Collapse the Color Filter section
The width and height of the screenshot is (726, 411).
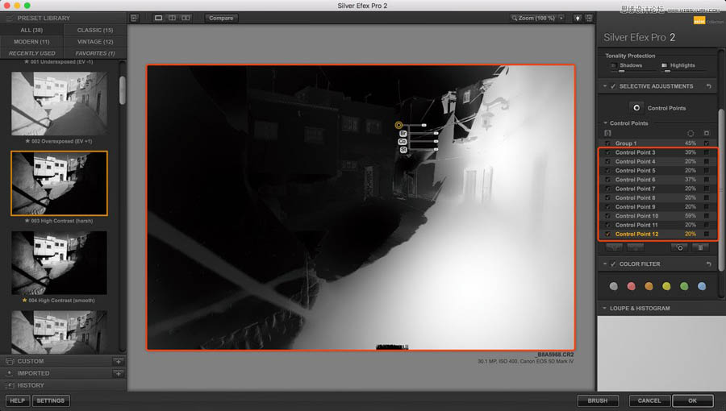pyautogui.click(x=605, y=264)
